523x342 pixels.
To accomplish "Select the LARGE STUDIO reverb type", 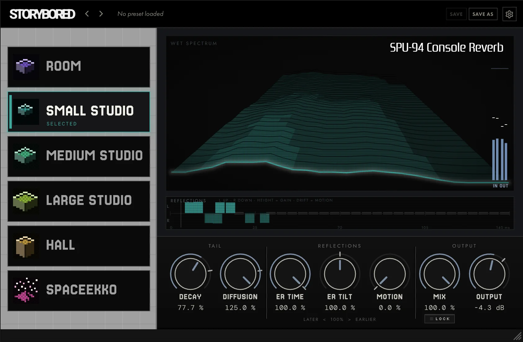I will (79, 201).
